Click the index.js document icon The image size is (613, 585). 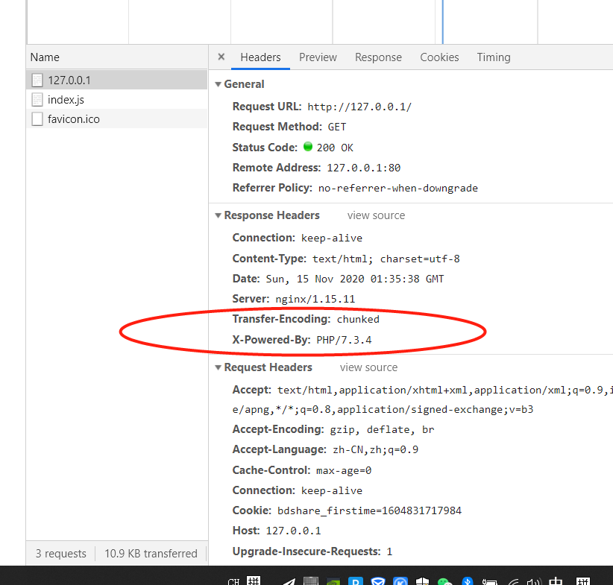tap(36, 99)
